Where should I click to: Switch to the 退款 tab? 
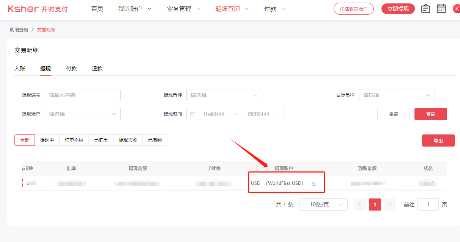(96, 69)
